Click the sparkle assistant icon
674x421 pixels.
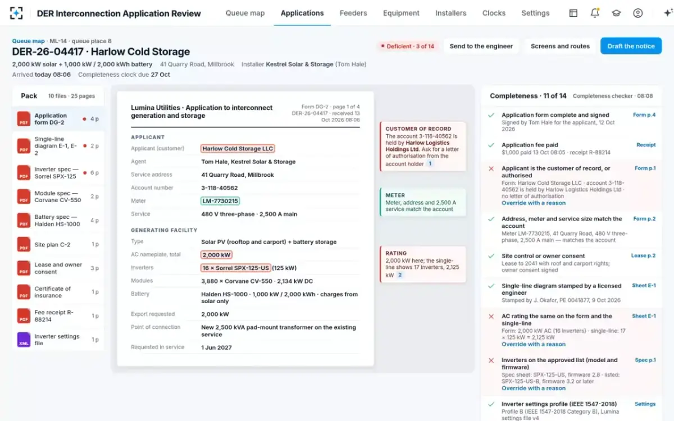tap(667, 13)
